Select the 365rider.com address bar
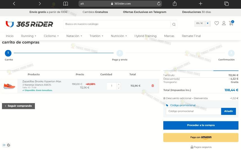The image size is (241, 150). click(x=120, y=4)
